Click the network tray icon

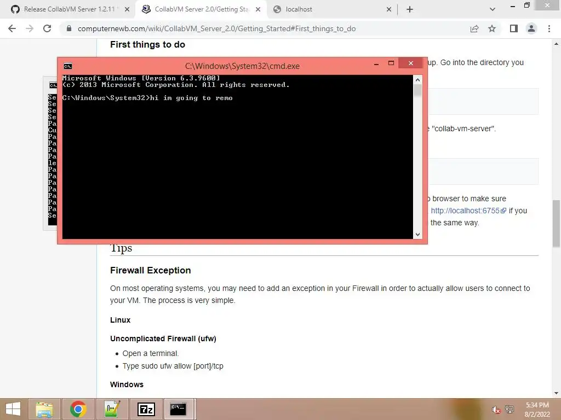click(510, 409)
